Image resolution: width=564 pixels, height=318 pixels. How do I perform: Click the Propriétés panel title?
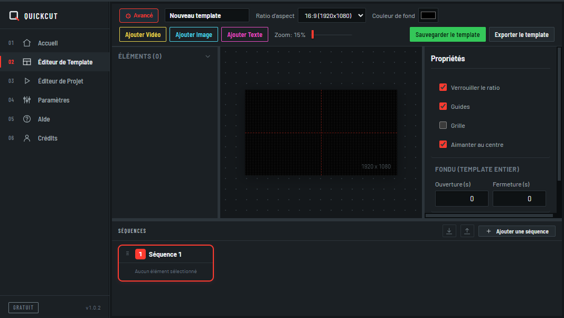(448, 59)
